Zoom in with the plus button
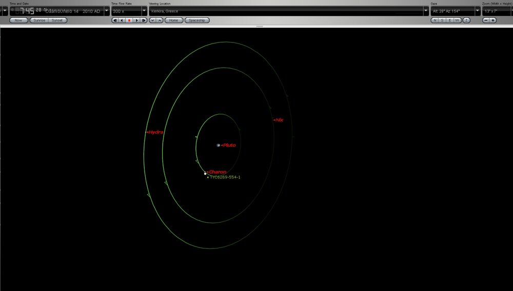Viewport: 513px width, 291px height. click(493, 20)
